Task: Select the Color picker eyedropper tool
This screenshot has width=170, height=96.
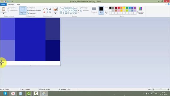Action: click(x=47, y=12)
